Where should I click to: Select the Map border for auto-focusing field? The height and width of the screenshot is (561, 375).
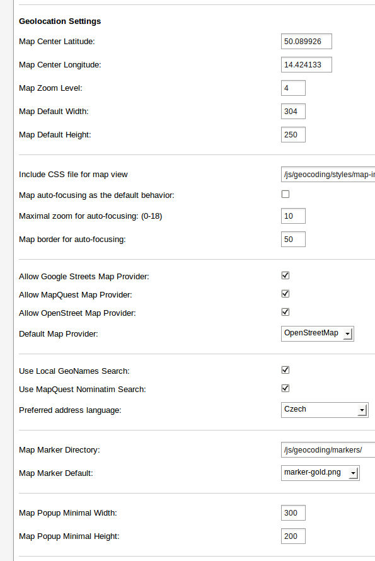coord(293,239)
